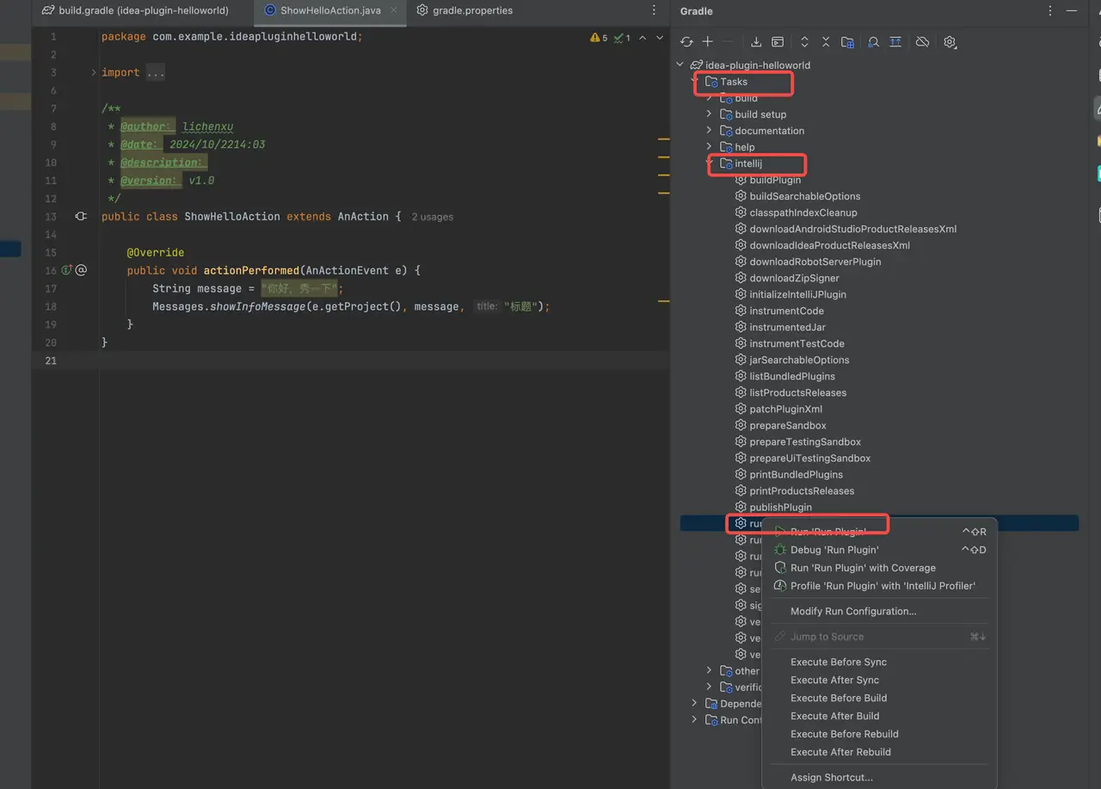The width and height of the screenshot is (1101, 789).
Task: Expand the other tasks folder
Action: coord(710,671)
